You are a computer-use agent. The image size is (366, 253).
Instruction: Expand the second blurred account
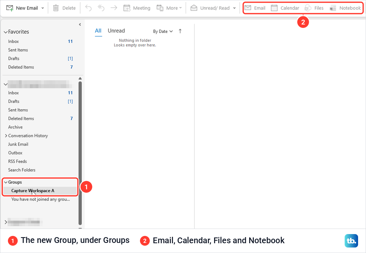[x=6, y=222]
